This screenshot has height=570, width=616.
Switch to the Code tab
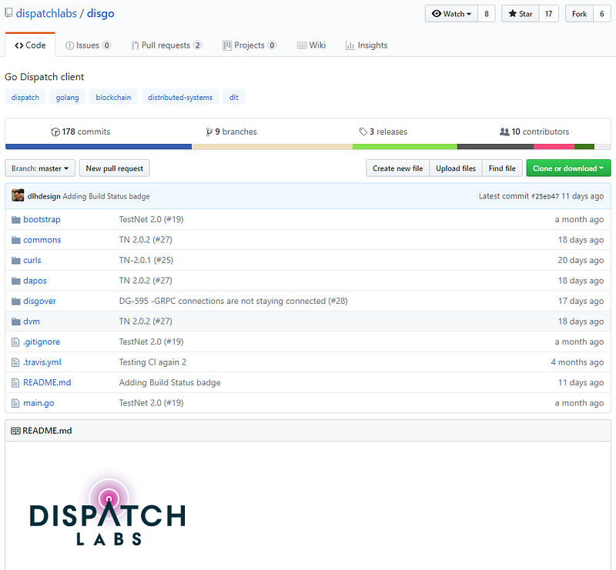pyautogui.click(x=30, y=45)
